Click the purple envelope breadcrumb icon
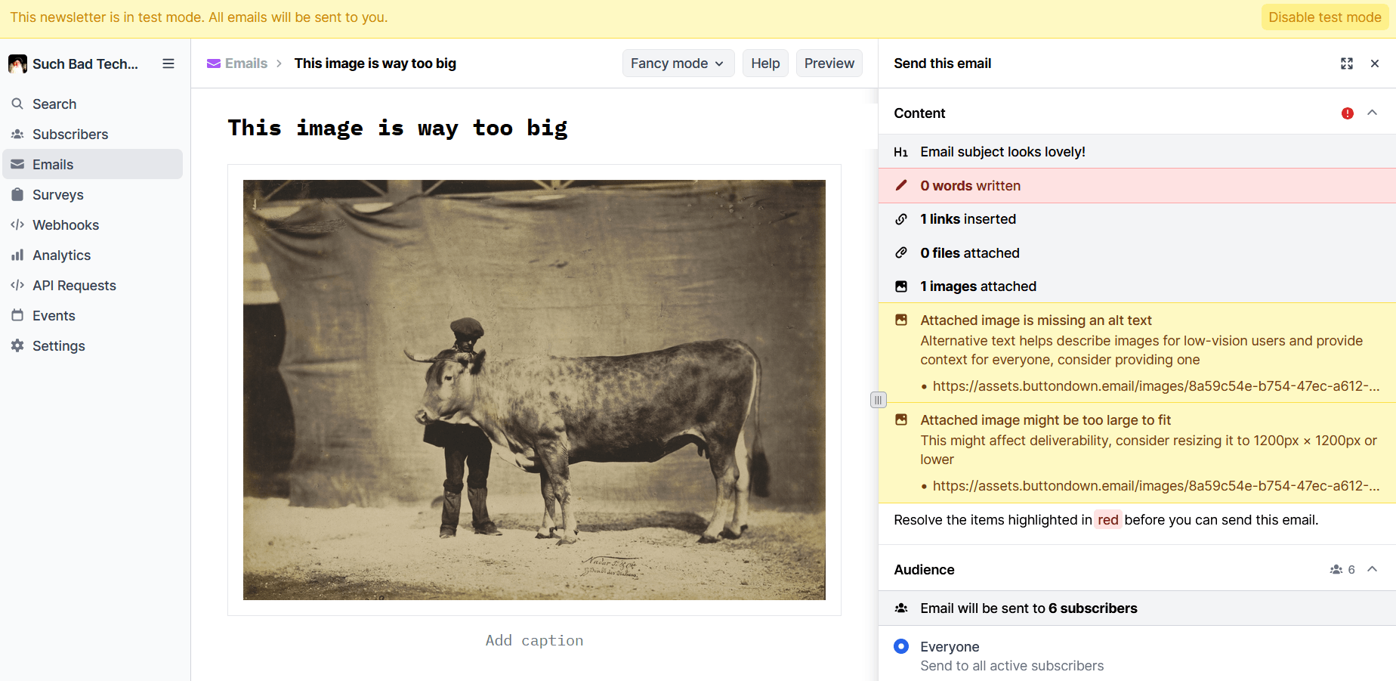The height and width of the screenshot is (681, 1396). tap(214, 63)
